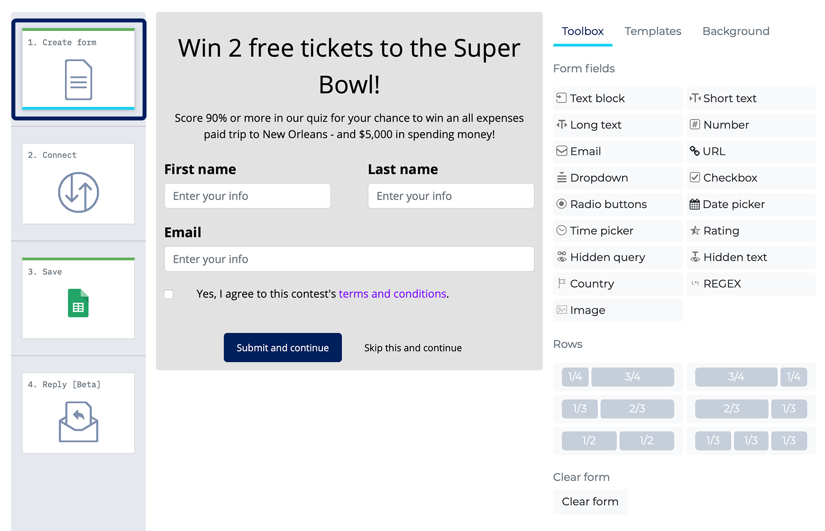Select the Text block field icon
The height and width of the screenshot is (531, 825).
(x=561, y=98)
